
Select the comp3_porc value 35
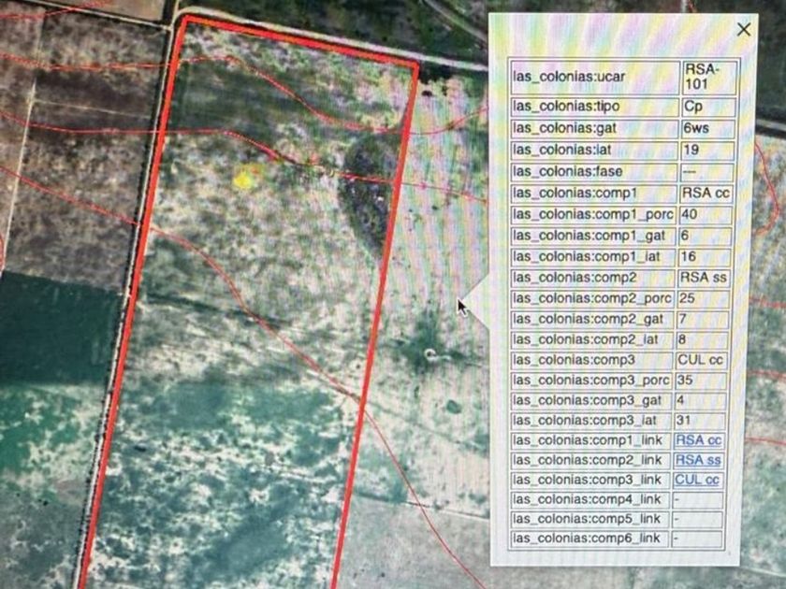coord(685,381)
